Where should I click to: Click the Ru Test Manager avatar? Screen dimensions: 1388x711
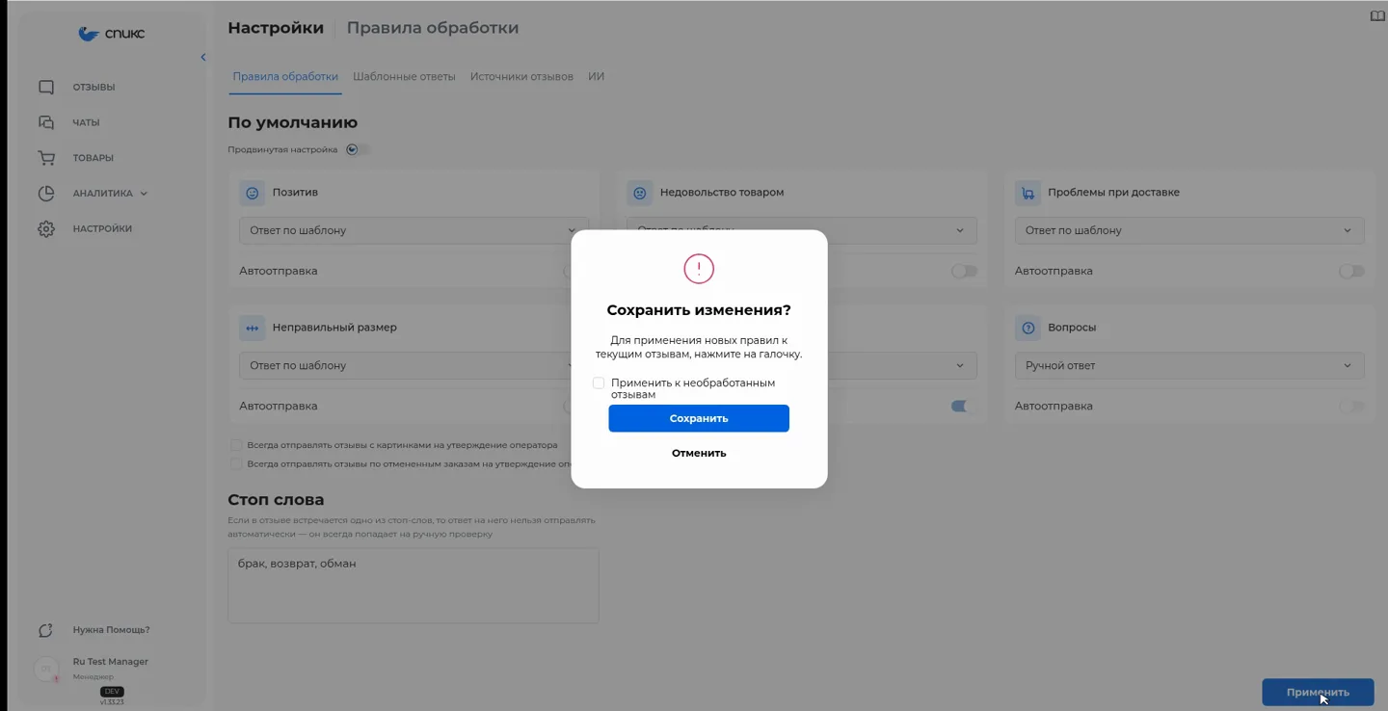click(46, 669)
